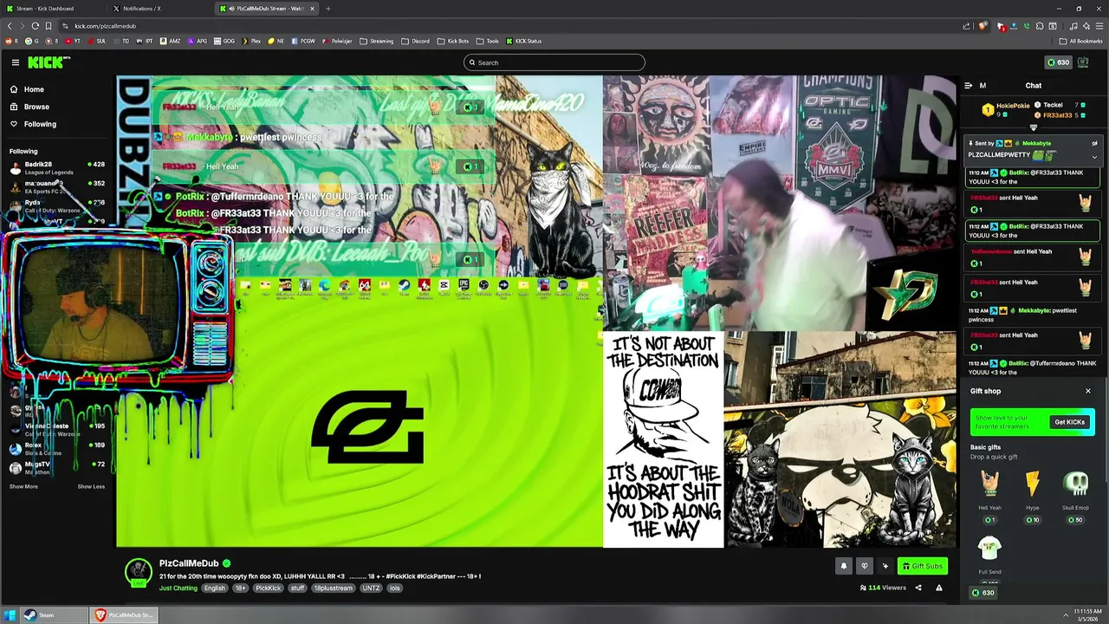Close the Gift shop panel
Screen dimensions: 1109x624
[1088, 391]
